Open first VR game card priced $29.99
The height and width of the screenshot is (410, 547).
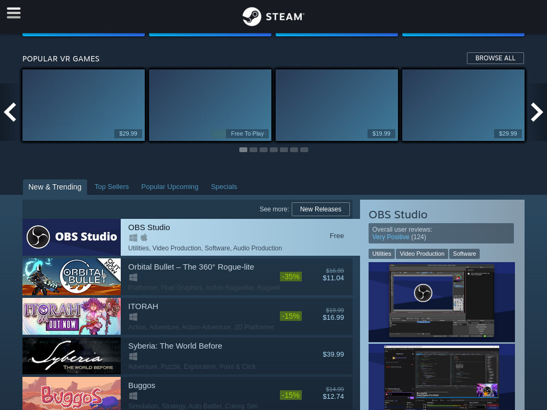pos(84,105)
